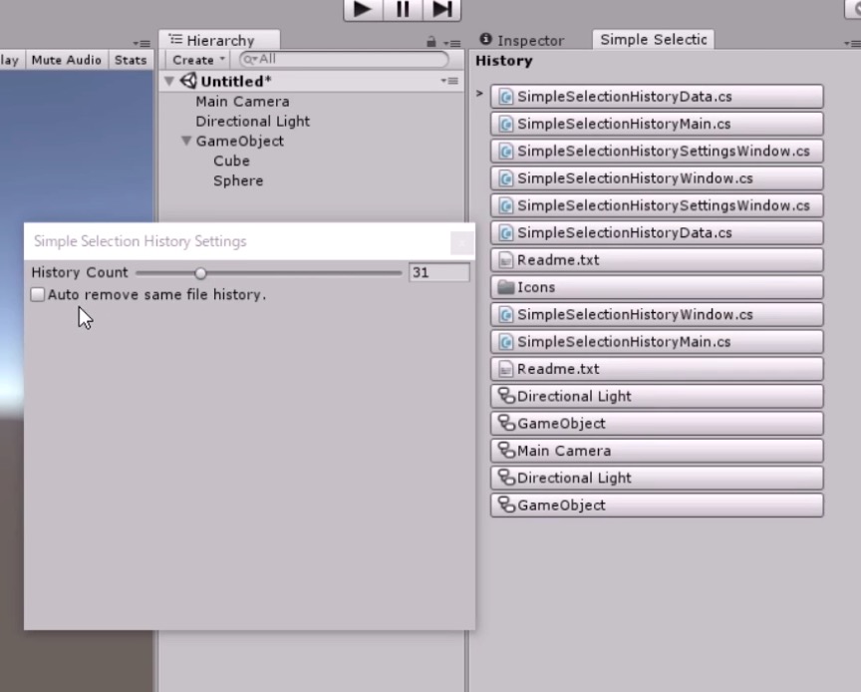This screenshot has width=861, height=692.
Task: Open first Readme.txt history entry
Action: coord(657,260)
